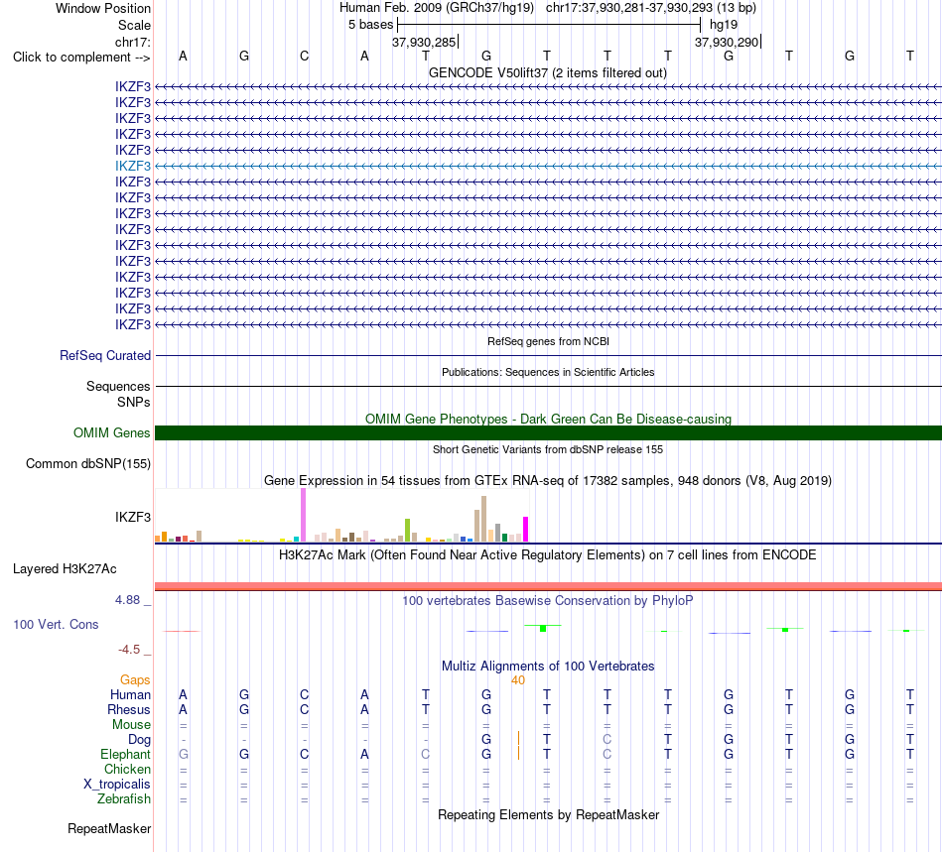Click the 'Click to complement -->' label
The height and width of the screenshot is (852, 943).
81,58
